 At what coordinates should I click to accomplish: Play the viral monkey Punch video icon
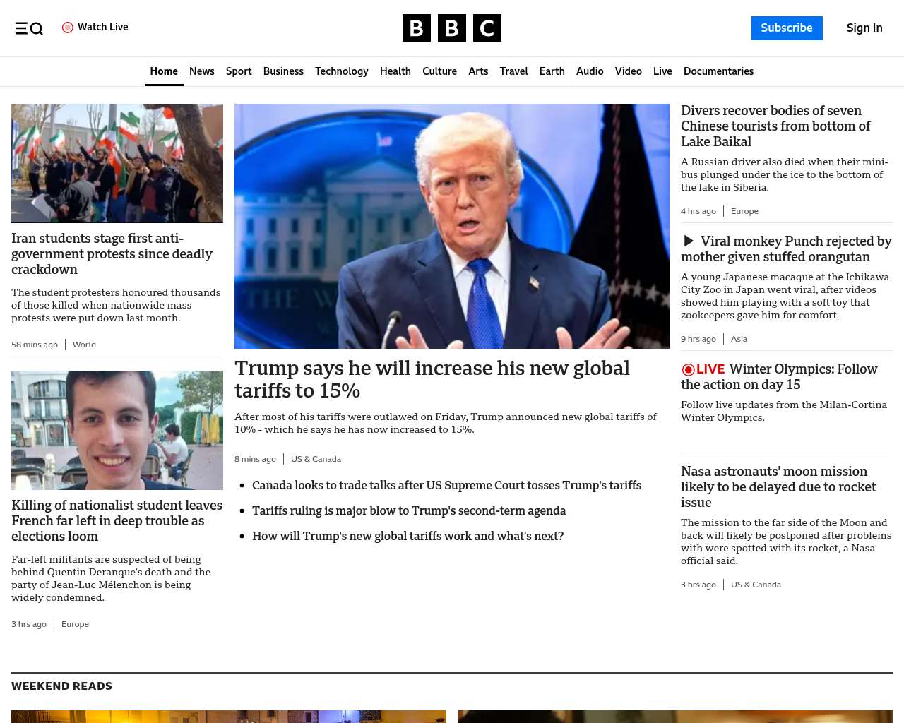pyautogui.click(x=689, y=241)
